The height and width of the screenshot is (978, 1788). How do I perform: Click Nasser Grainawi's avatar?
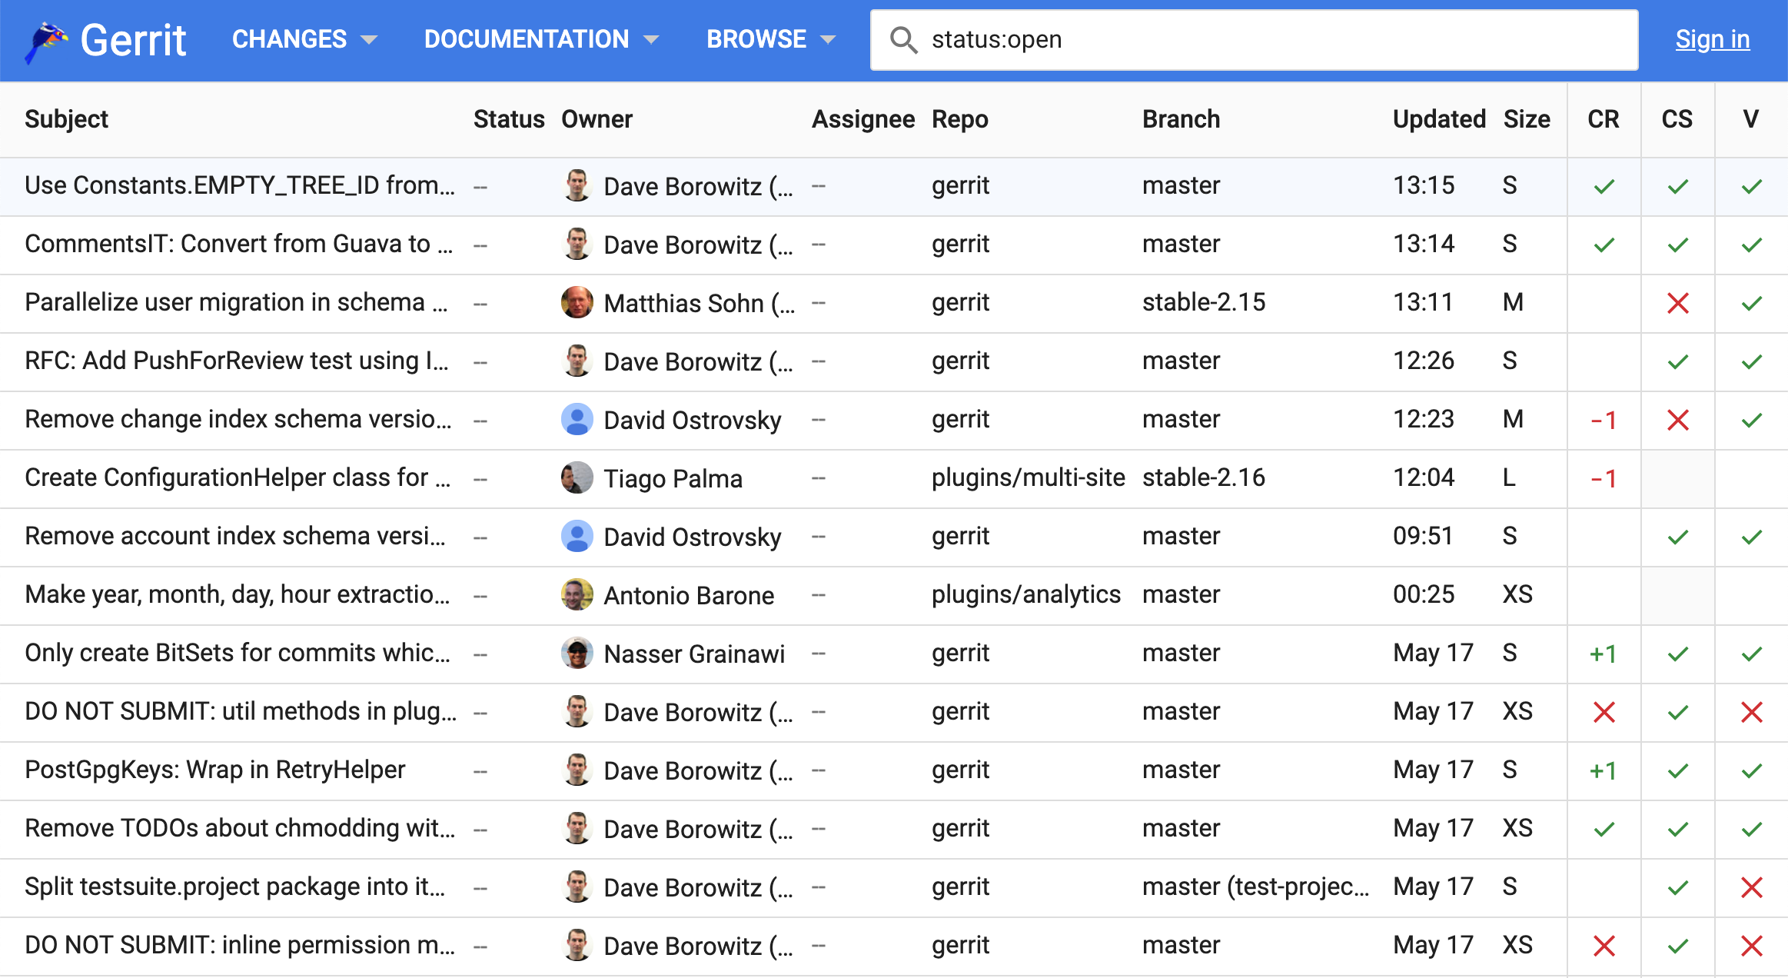click(x=577, y=653)
